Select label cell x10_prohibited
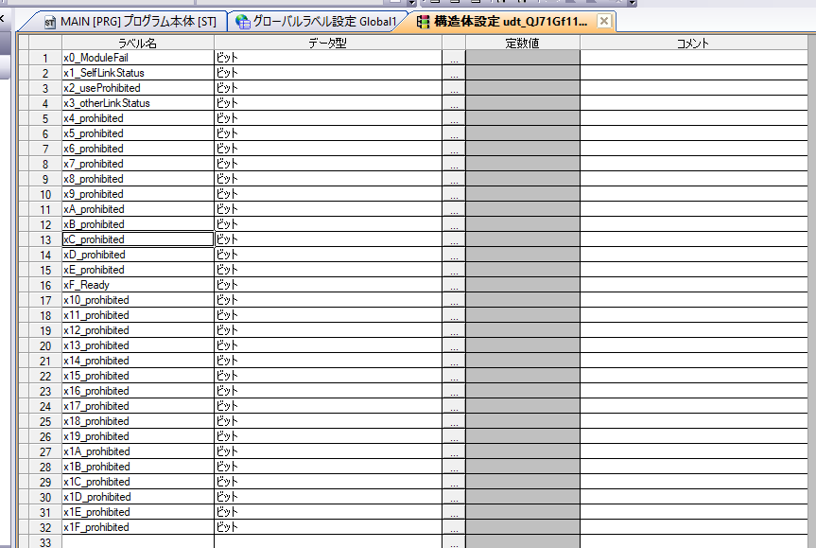 [x=138, y=300]
